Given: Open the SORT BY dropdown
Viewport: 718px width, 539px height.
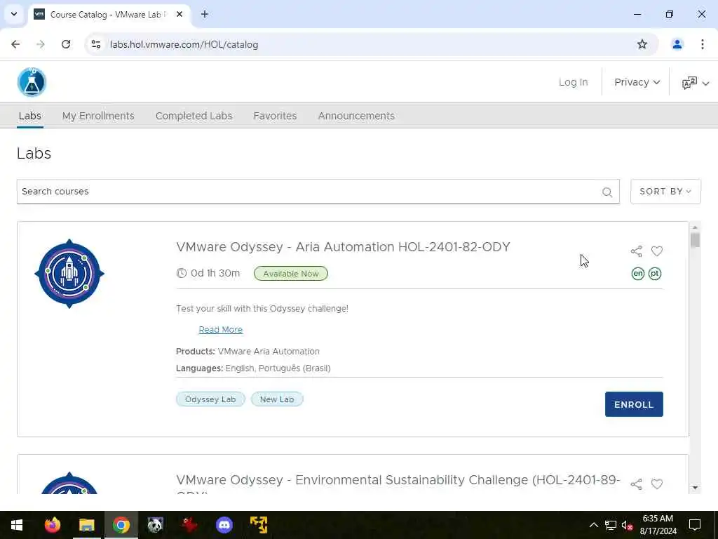Looking at the screenshot, I should 665,192.
